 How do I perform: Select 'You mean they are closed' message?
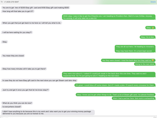pos(13,56)
